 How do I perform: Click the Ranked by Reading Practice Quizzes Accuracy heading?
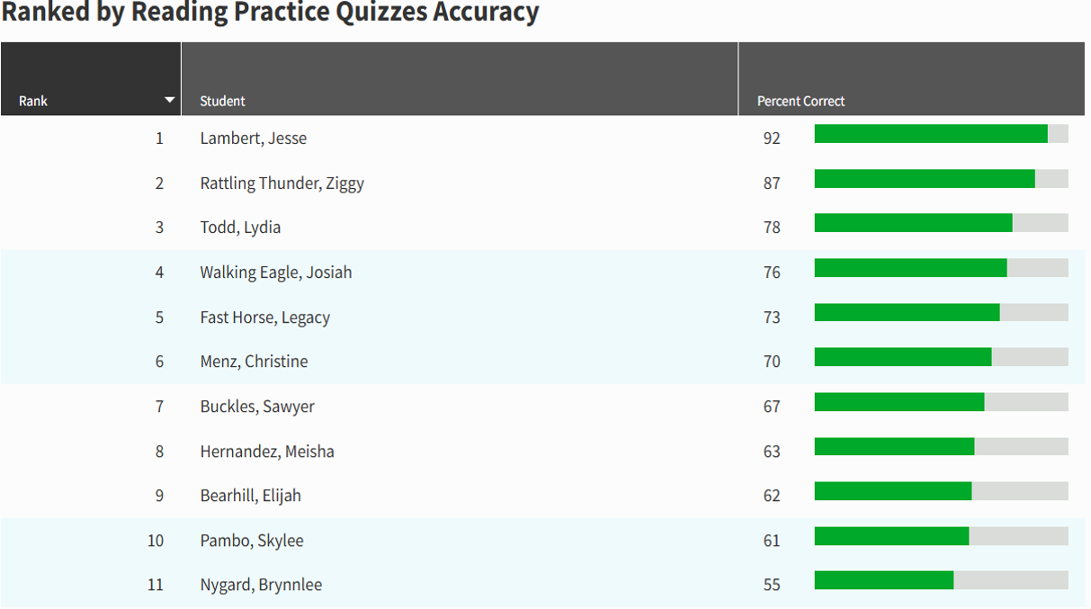(270, 13)
